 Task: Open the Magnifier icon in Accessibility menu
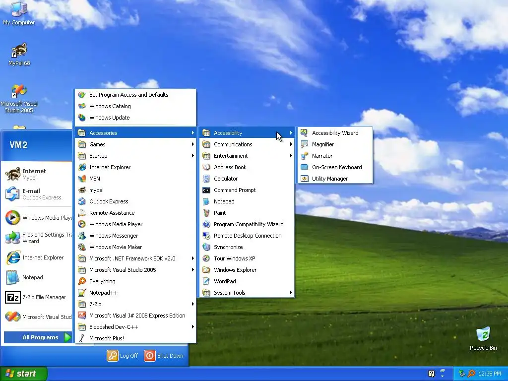tap(304, 144)
